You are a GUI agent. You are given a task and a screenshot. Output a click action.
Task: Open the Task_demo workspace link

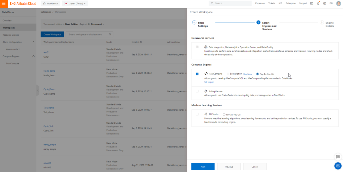coord(49,108)
